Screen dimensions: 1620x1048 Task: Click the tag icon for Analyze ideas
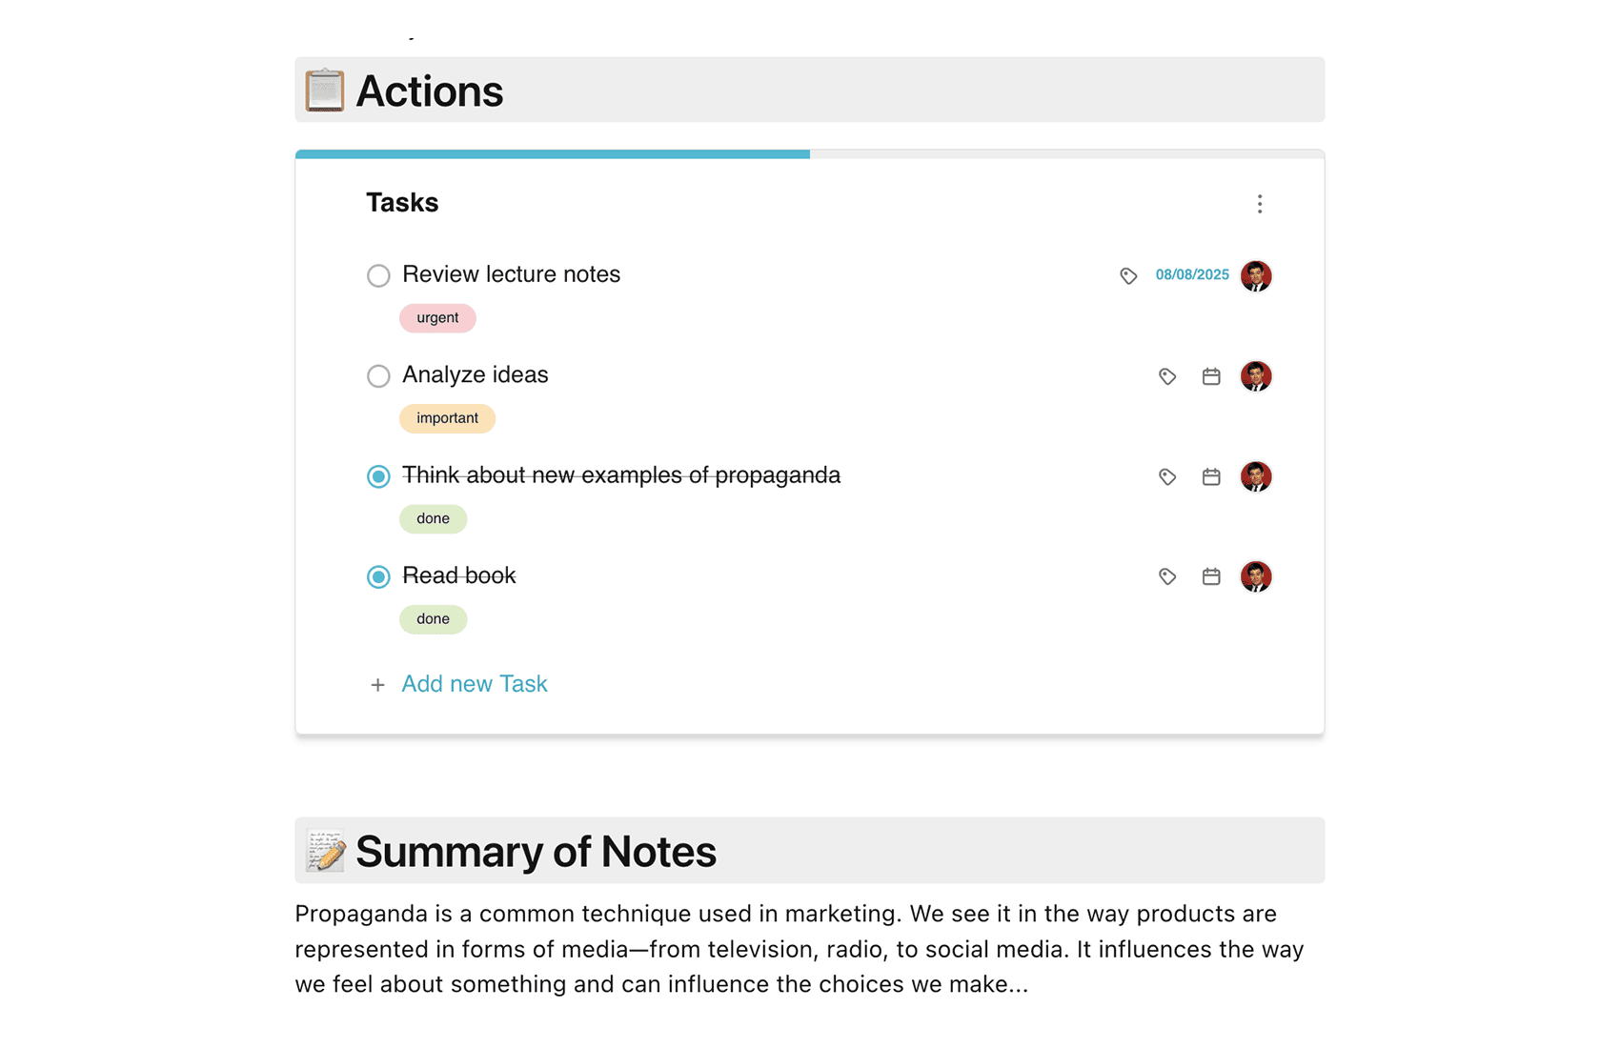click(1167, 376)
